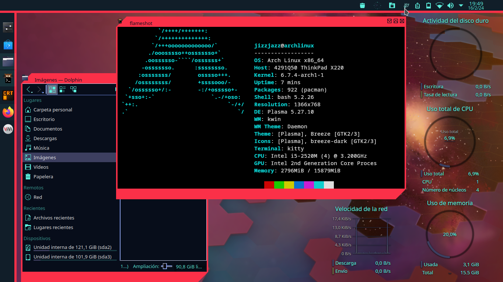Viewport: 503px width, 282px height.
Task: Open the 101,9 GiB sda3 drive
Action: 69,257
